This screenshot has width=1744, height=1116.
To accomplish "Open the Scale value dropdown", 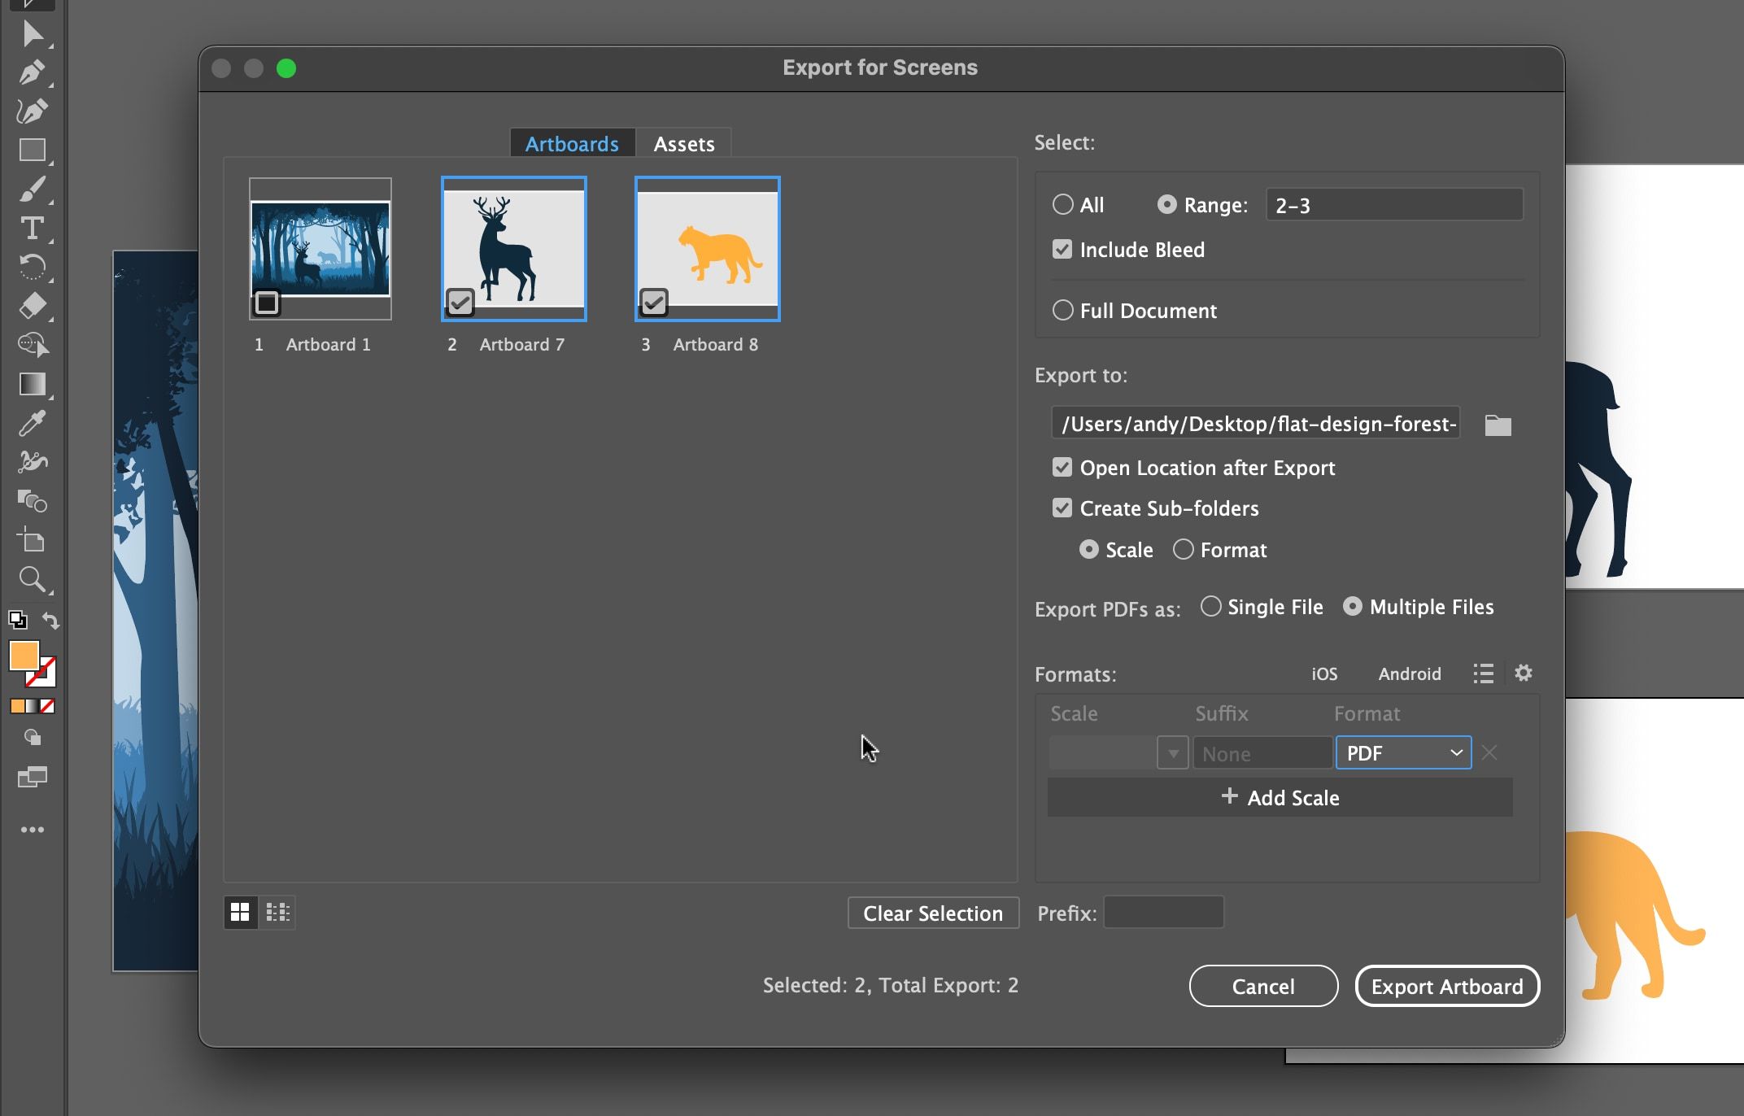I will pos(1171,752).
